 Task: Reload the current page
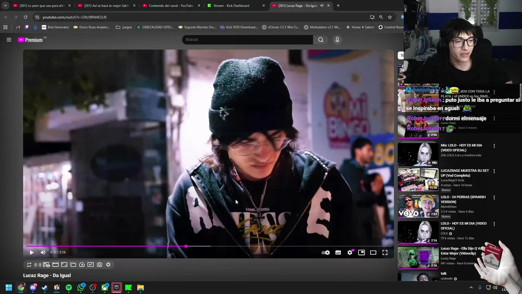(25, 17)
